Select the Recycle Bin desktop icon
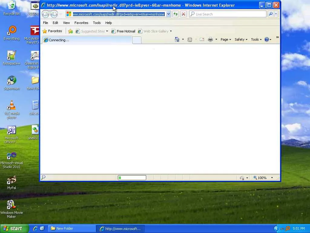Viewport: 310px width, 233px height. point(12,8)
